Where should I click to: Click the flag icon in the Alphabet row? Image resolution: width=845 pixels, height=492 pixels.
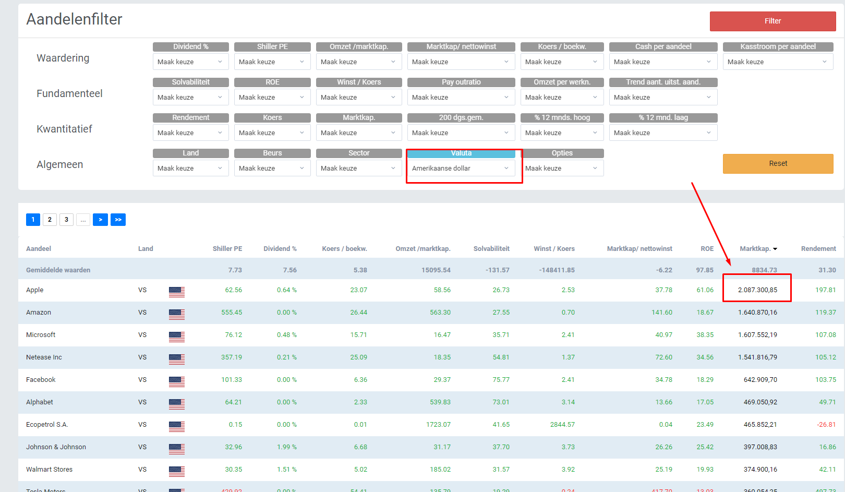176,404
